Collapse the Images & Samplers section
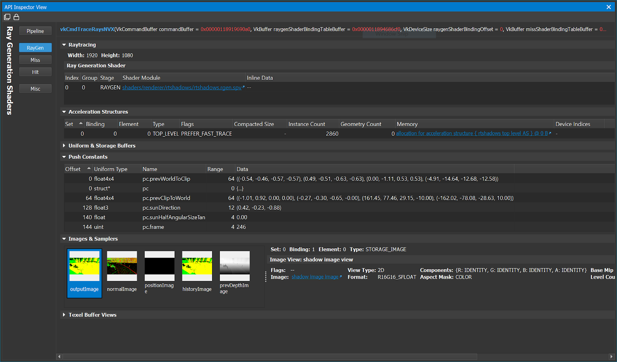Viewport: 617px width, 362px height. [x=64, y=239]
